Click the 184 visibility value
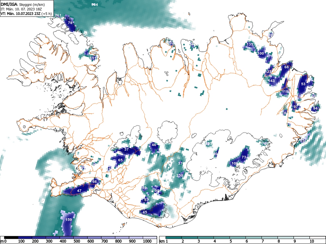This screenshot has width=326, height=244. 285,113
